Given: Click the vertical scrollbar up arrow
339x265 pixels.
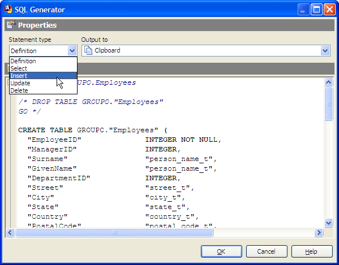Looking at the screenshot, I should click(x=328, y=82).
